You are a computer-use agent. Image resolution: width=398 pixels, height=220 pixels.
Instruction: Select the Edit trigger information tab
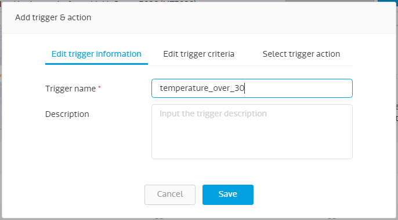pos(96,54)
